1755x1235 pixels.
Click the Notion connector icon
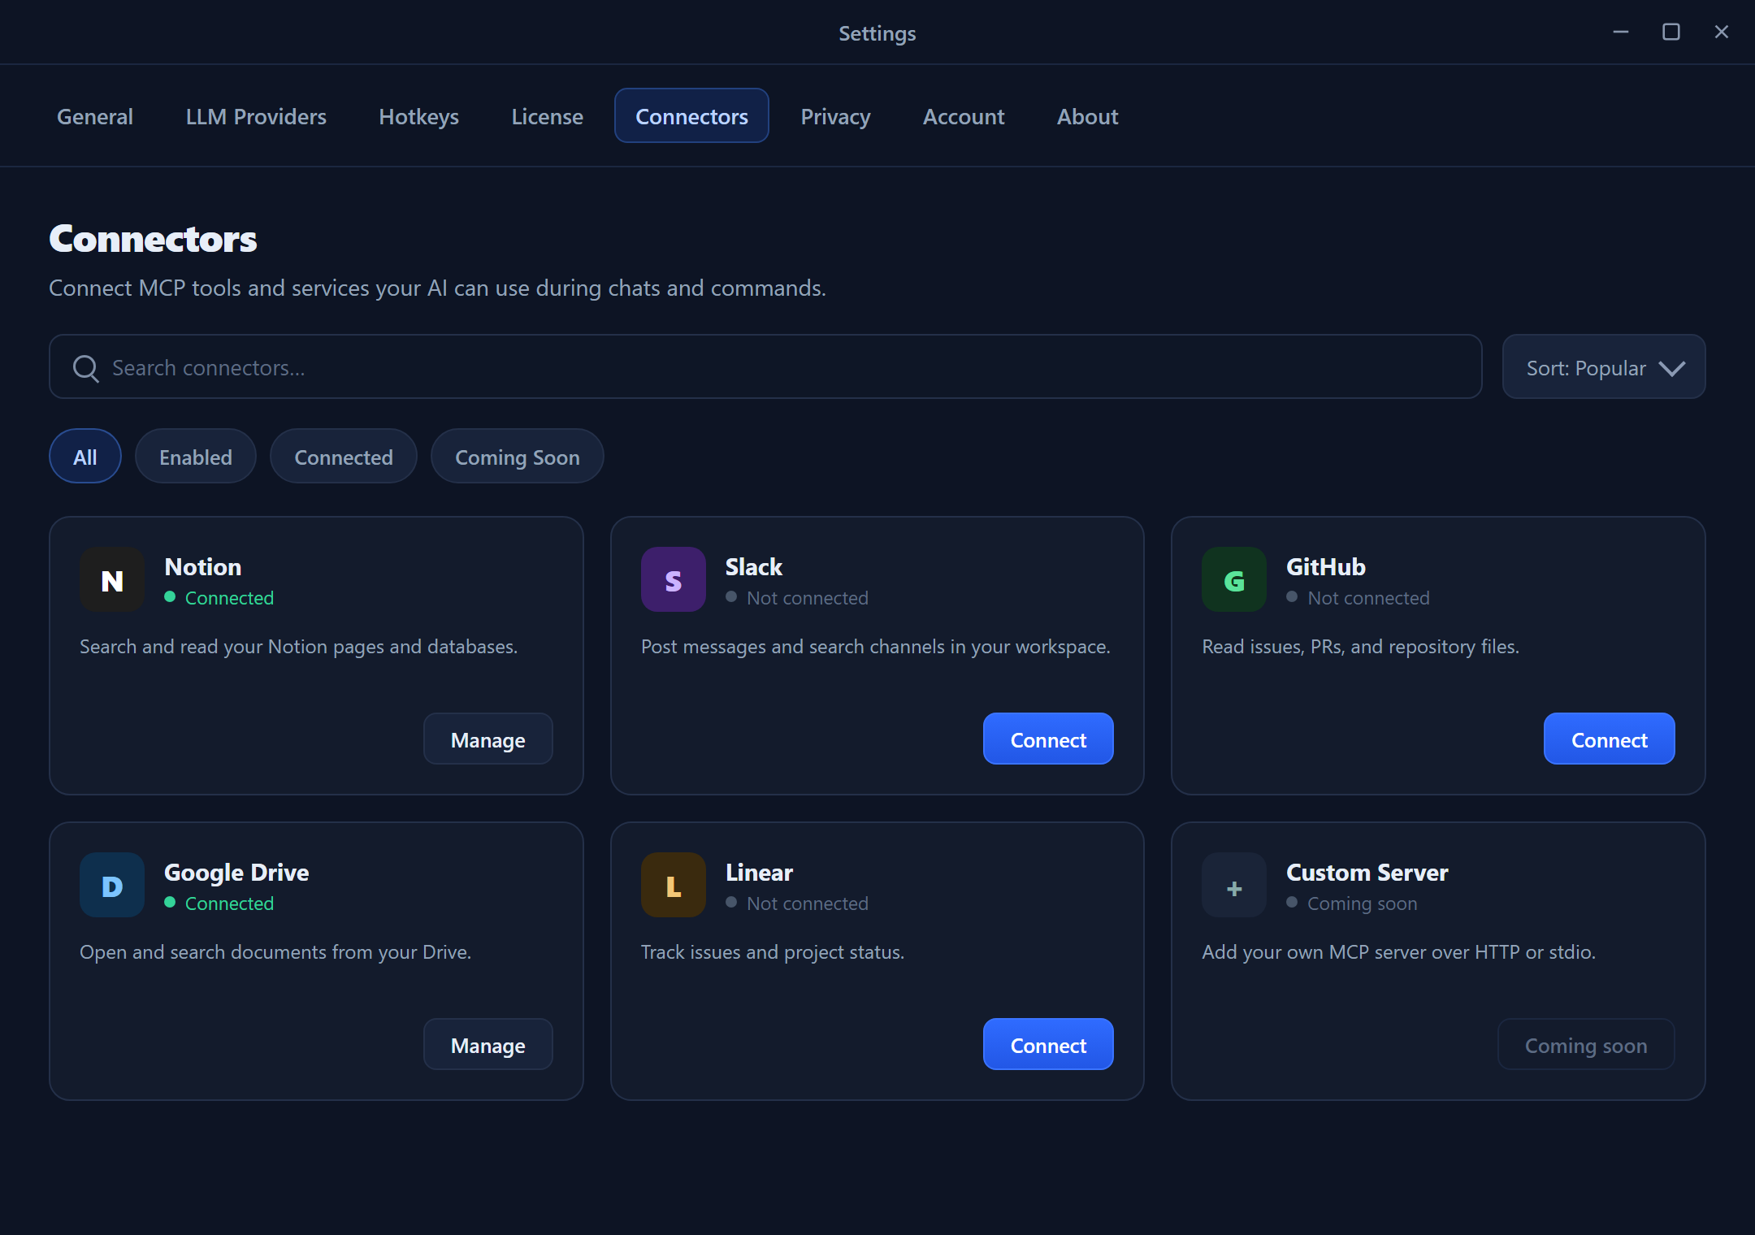point(112,579)
